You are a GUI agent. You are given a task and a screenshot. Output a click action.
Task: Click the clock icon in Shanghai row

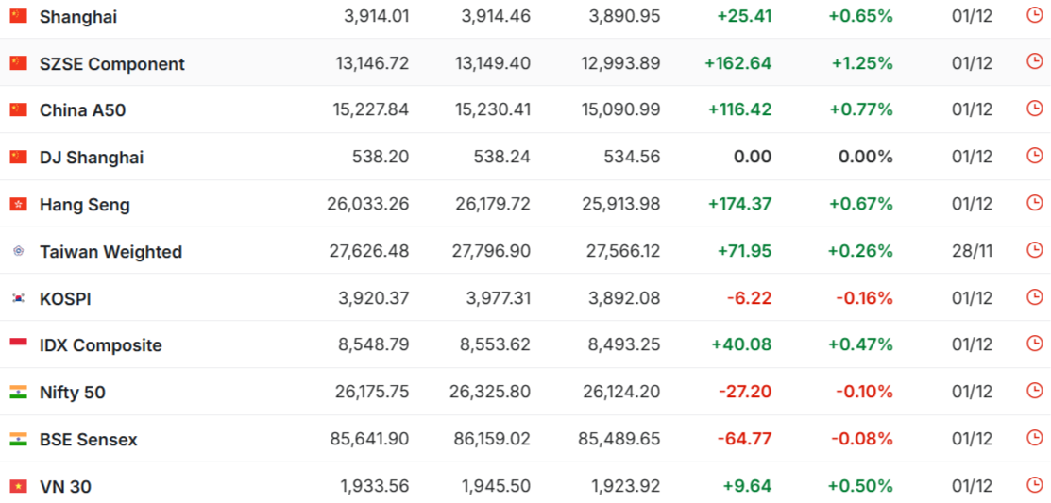[1034, 15]
